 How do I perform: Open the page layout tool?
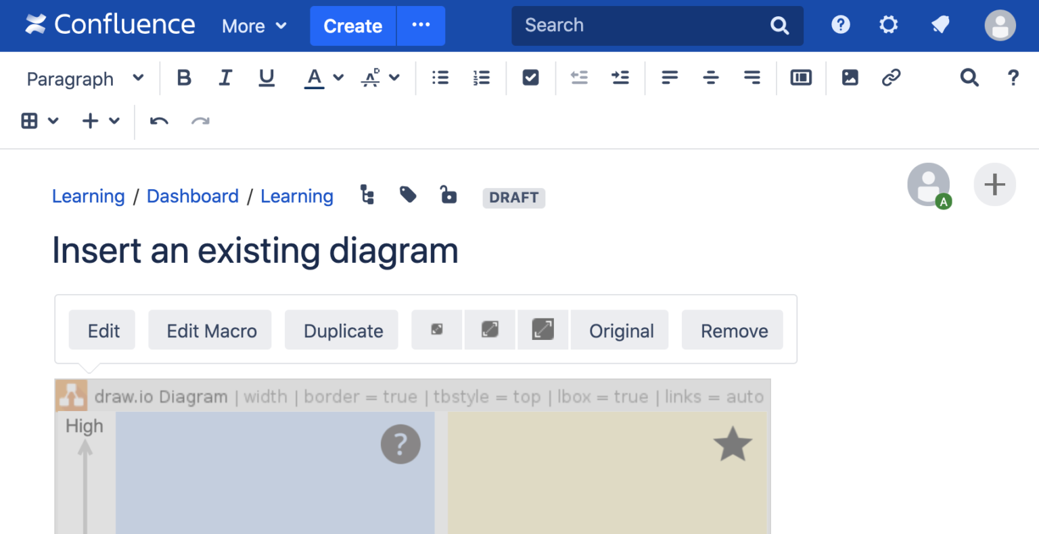click(801, 78)
